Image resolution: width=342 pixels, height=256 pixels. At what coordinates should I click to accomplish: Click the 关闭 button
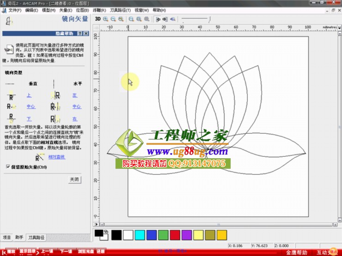pos(74,179)
